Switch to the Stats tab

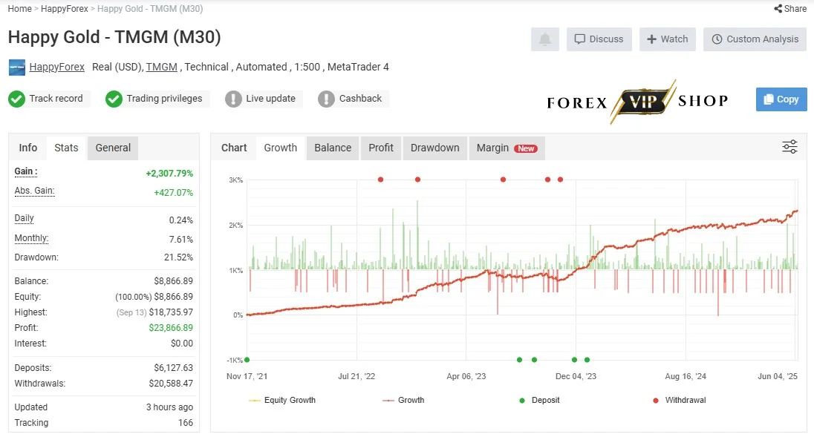point(66,148)
